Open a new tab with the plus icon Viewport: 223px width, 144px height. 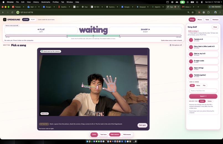(x=198, y=7)
